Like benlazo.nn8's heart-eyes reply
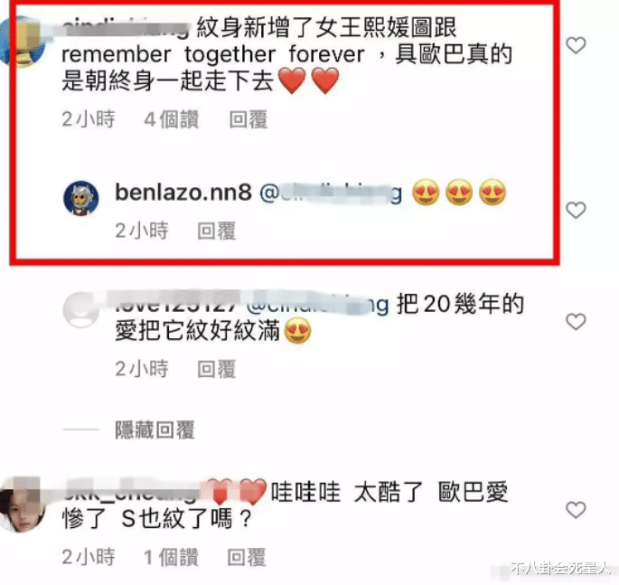Image resolution: width=619 pixels, height=585 pixels. pos(576,210)
